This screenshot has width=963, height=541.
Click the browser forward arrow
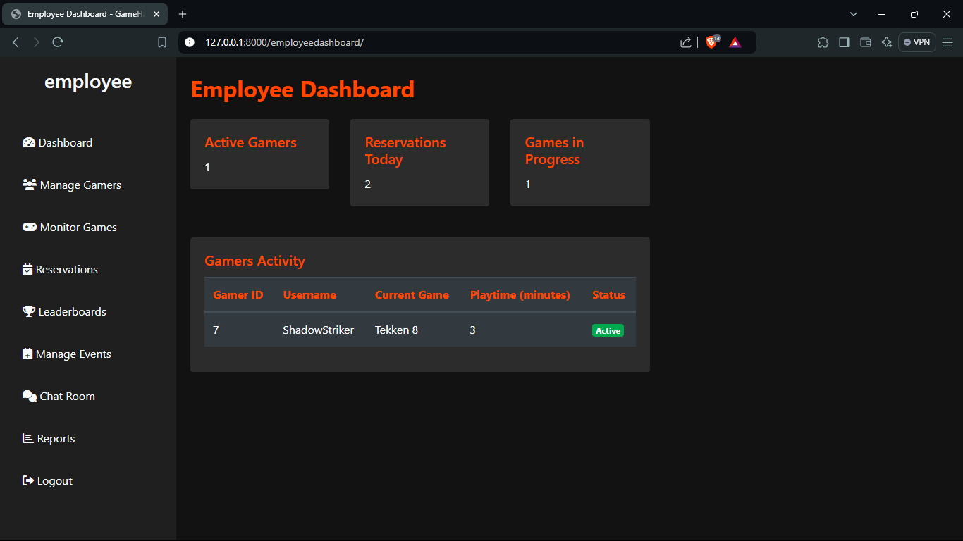37,42
